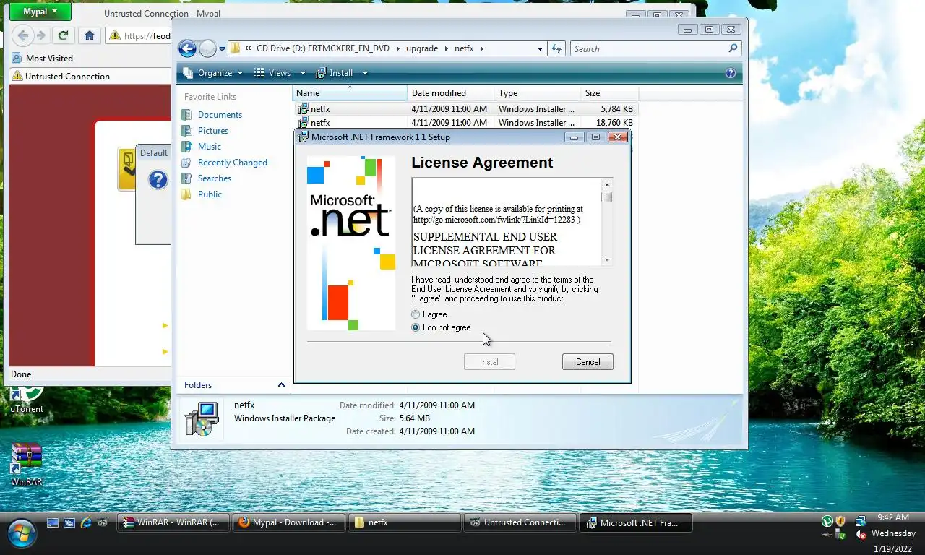Click the Install toolbar button in Explorer

tap(335, 73)
